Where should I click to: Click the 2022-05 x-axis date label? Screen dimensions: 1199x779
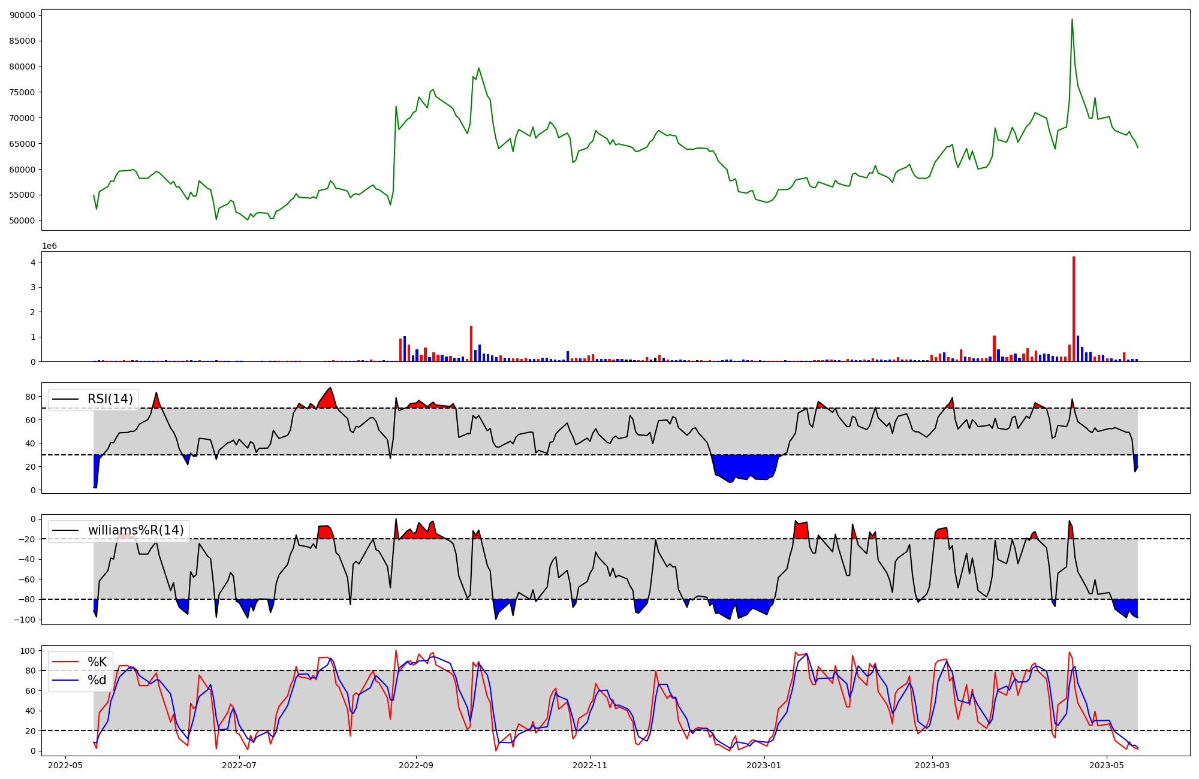(65, 765)
